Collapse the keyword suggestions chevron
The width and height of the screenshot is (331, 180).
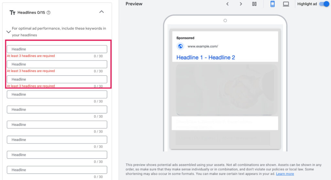point(8,32)
